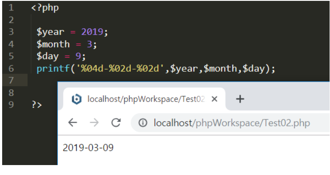330x175 pixels.
Task: Click the '%04d-%02d-%02d' format string
Action: (x=120, y=69)
